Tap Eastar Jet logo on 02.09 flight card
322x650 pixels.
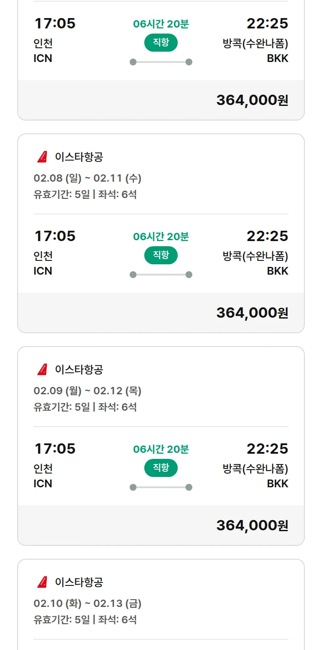click(x=42, y=370)
